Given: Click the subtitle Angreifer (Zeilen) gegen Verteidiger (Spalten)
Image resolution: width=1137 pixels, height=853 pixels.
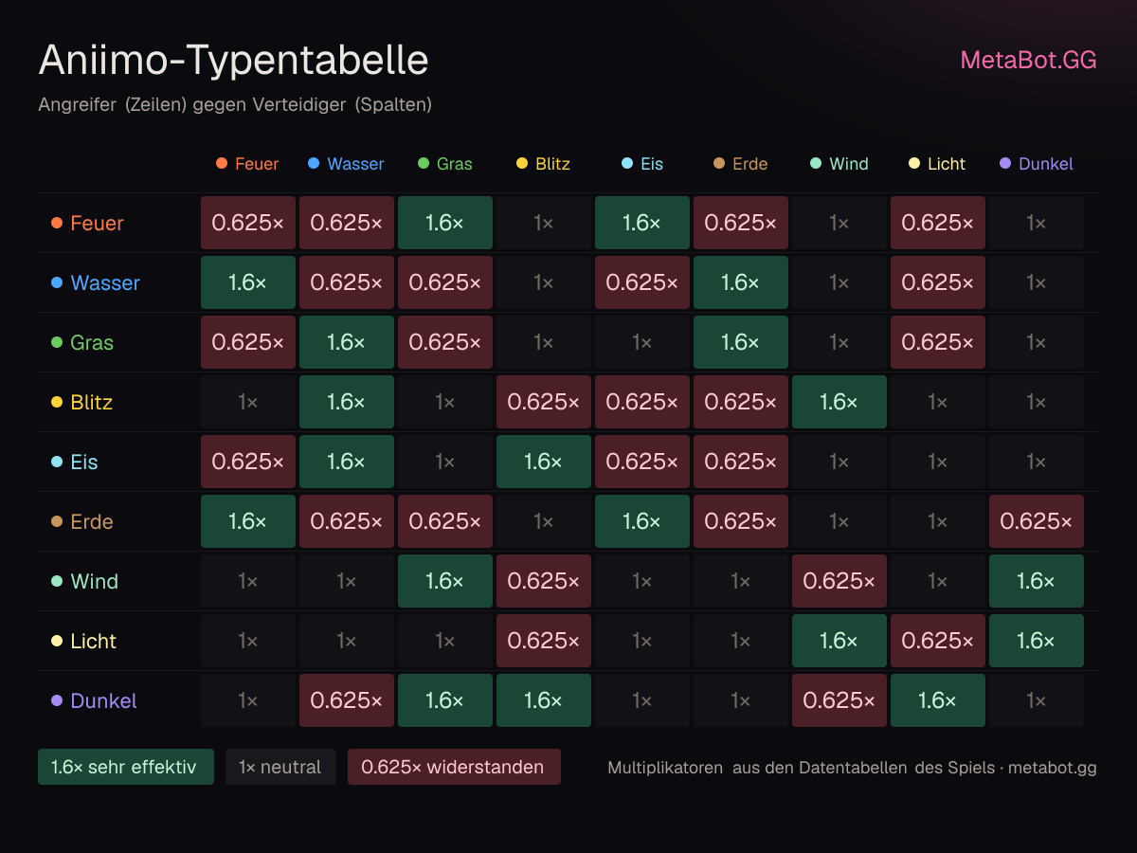Looking at the screenshot, I should coord(235,104).
